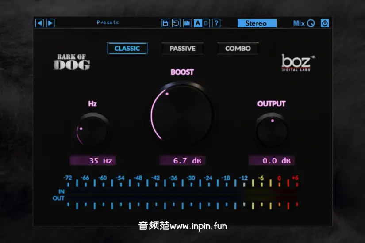Image resolution: width=365 pixels, height=243 pixels.
Task: Click the OUTPUT label
Action: (x=271, y=104)
